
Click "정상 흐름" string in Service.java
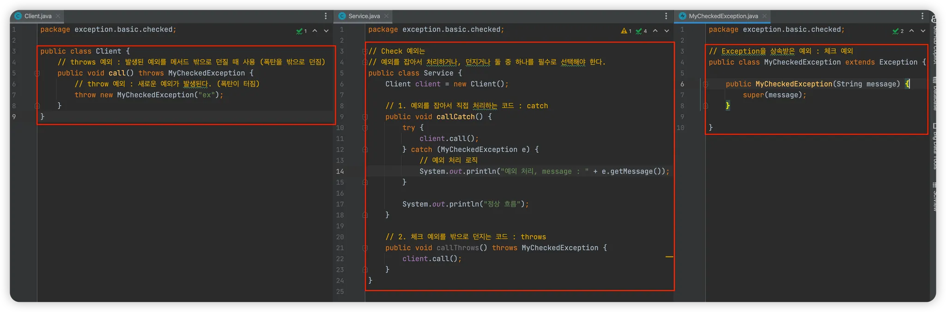502,204
